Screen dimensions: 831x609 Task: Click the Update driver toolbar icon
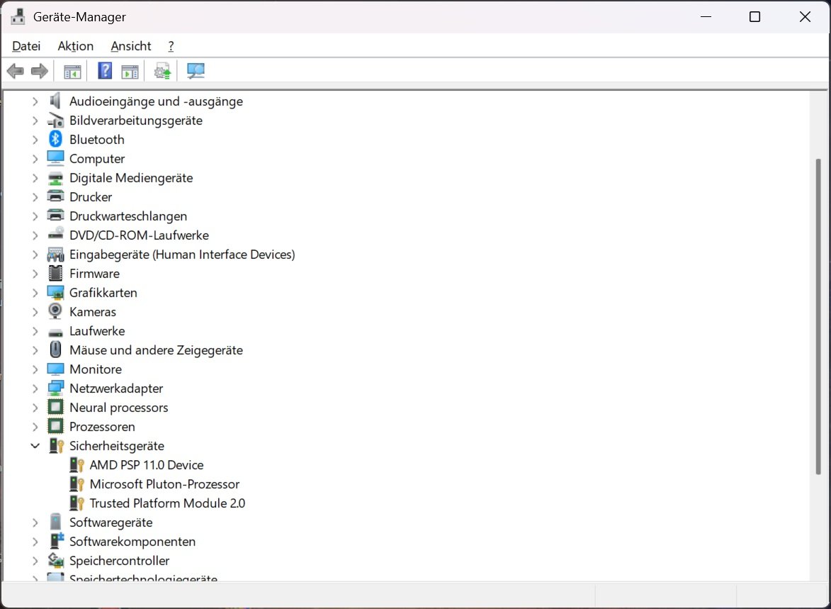[x=163, y=71]
